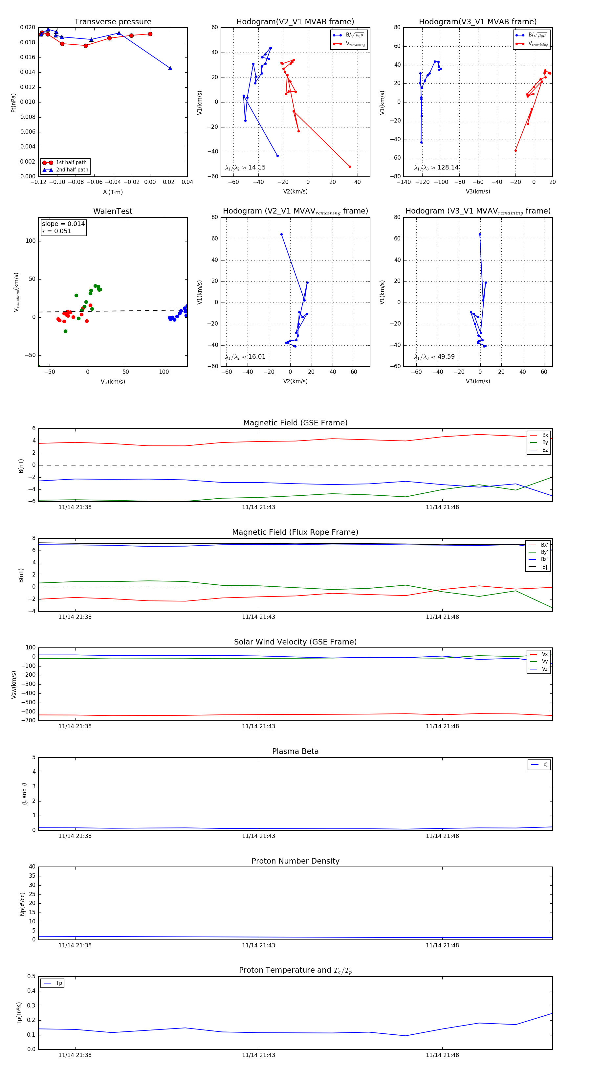Click the 'Magnetic Field (GSE Frame)' title

click(x=295, y=423)
